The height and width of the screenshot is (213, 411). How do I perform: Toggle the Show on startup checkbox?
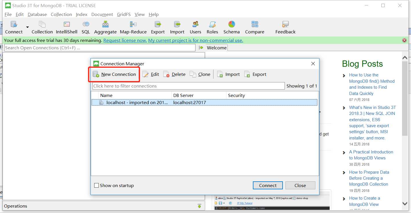click(x=96, y=185)
